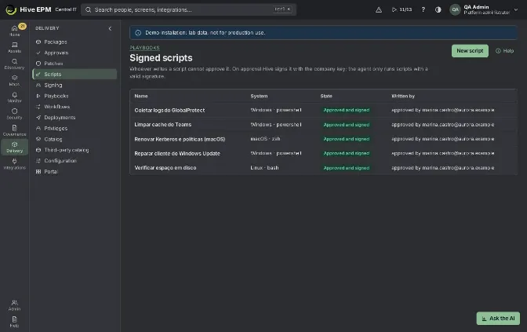Screen dimensions: 527x332
Task: Click Approved and signed badge for Teams script
Action: [346, 125]
